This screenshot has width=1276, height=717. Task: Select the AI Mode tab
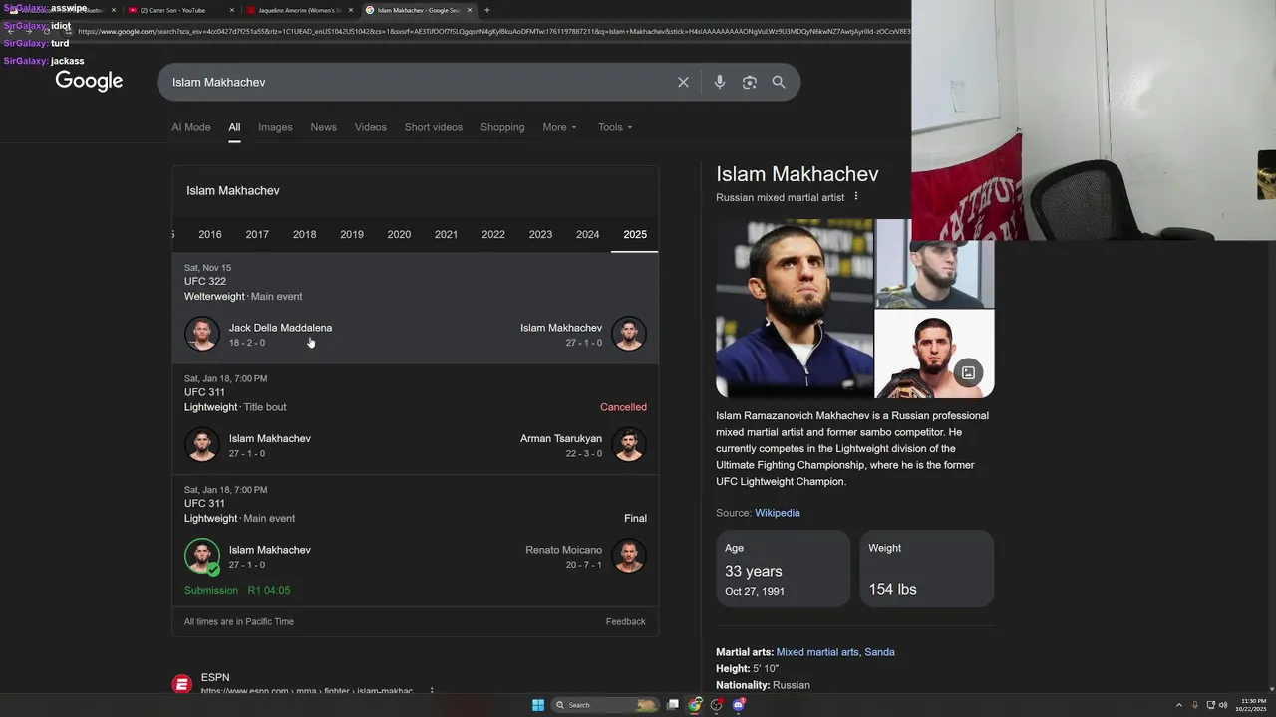(x=190, y=127)
